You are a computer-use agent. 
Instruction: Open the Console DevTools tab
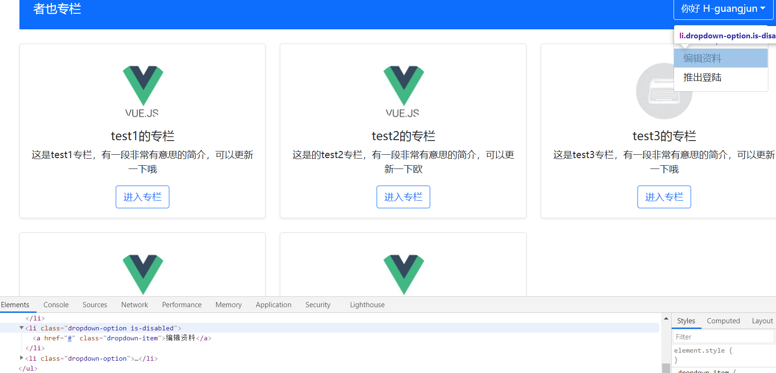point(56,305)
